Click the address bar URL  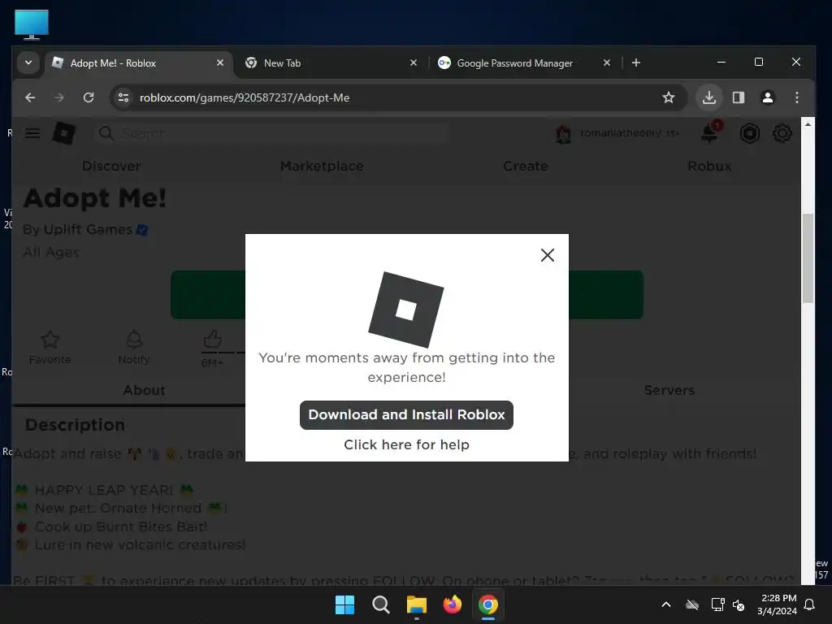245,97
